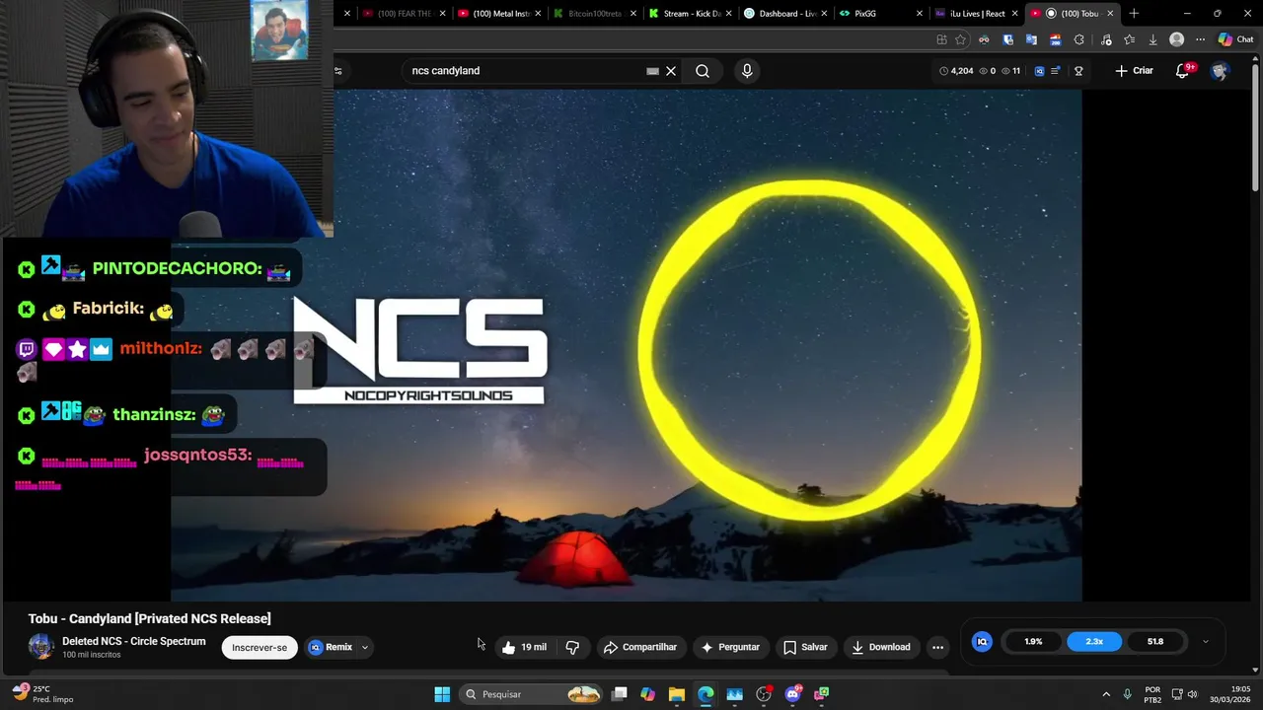Open the Deleted NCS - Circle Spectrum channel name
This screenshot has width=1263, height=710.
pos(134,641)
